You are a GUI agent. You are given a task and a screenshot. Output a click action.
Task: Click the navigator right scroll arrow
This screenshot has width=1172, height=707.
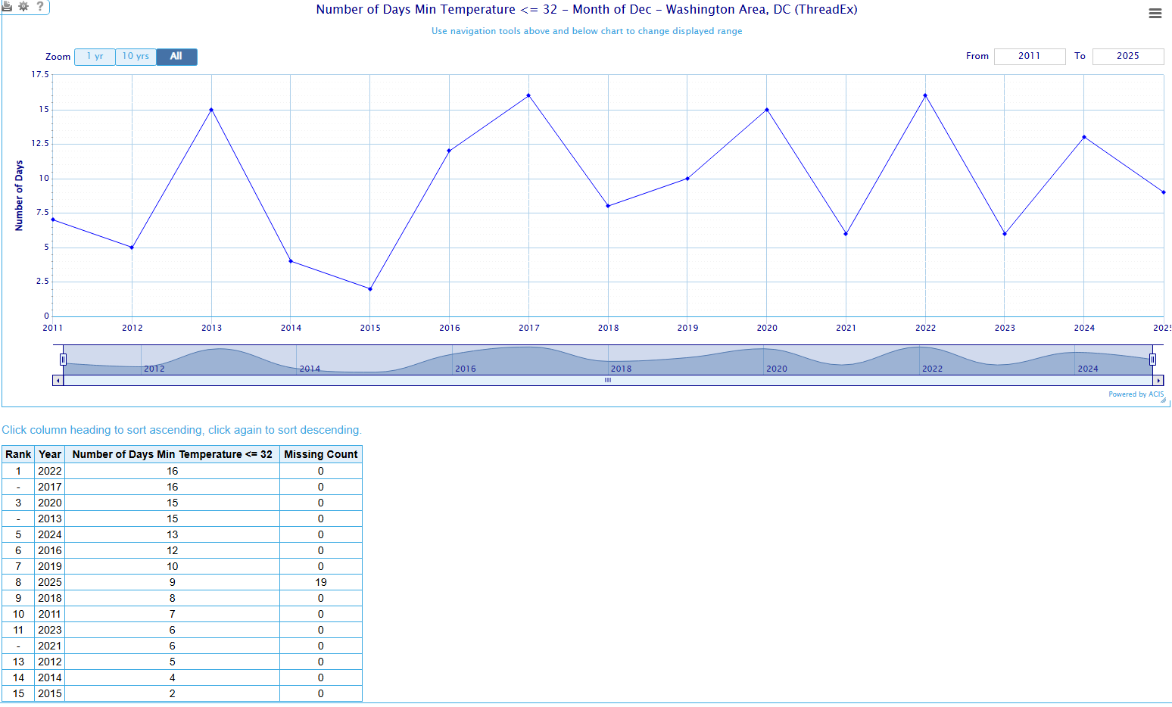1158,381
